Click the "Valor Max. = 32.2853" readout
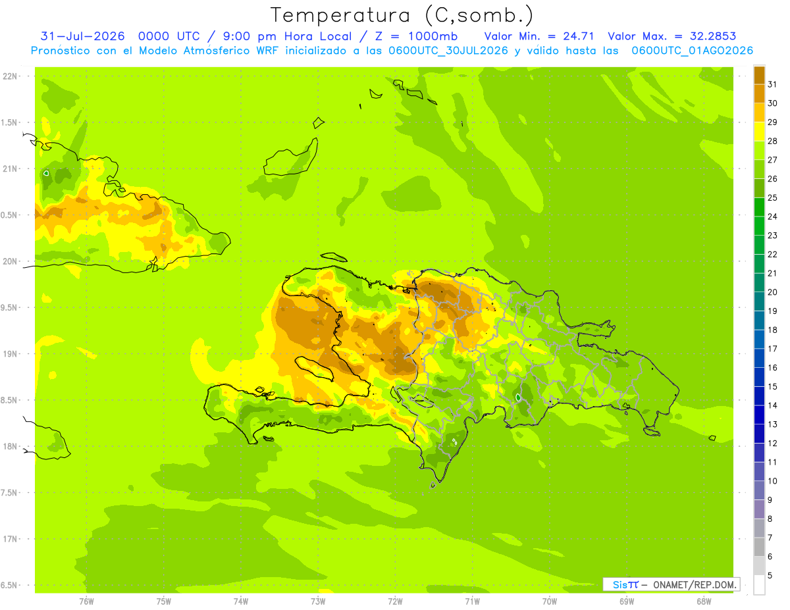 [672, 36]
